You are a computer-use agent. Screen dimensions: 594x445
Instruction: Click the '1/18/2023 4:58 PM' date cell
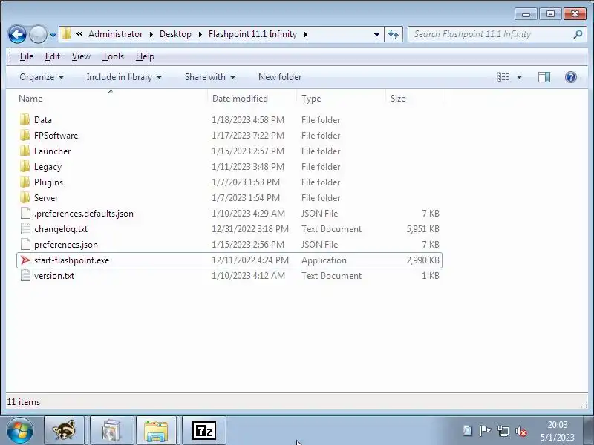click(x=248, y=120)
